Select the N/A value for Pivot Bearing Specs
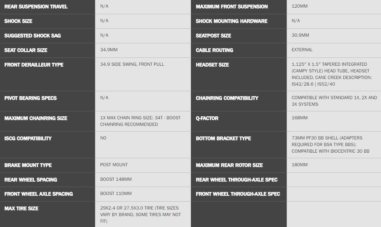The image size is (381, 227). [104, 98]
